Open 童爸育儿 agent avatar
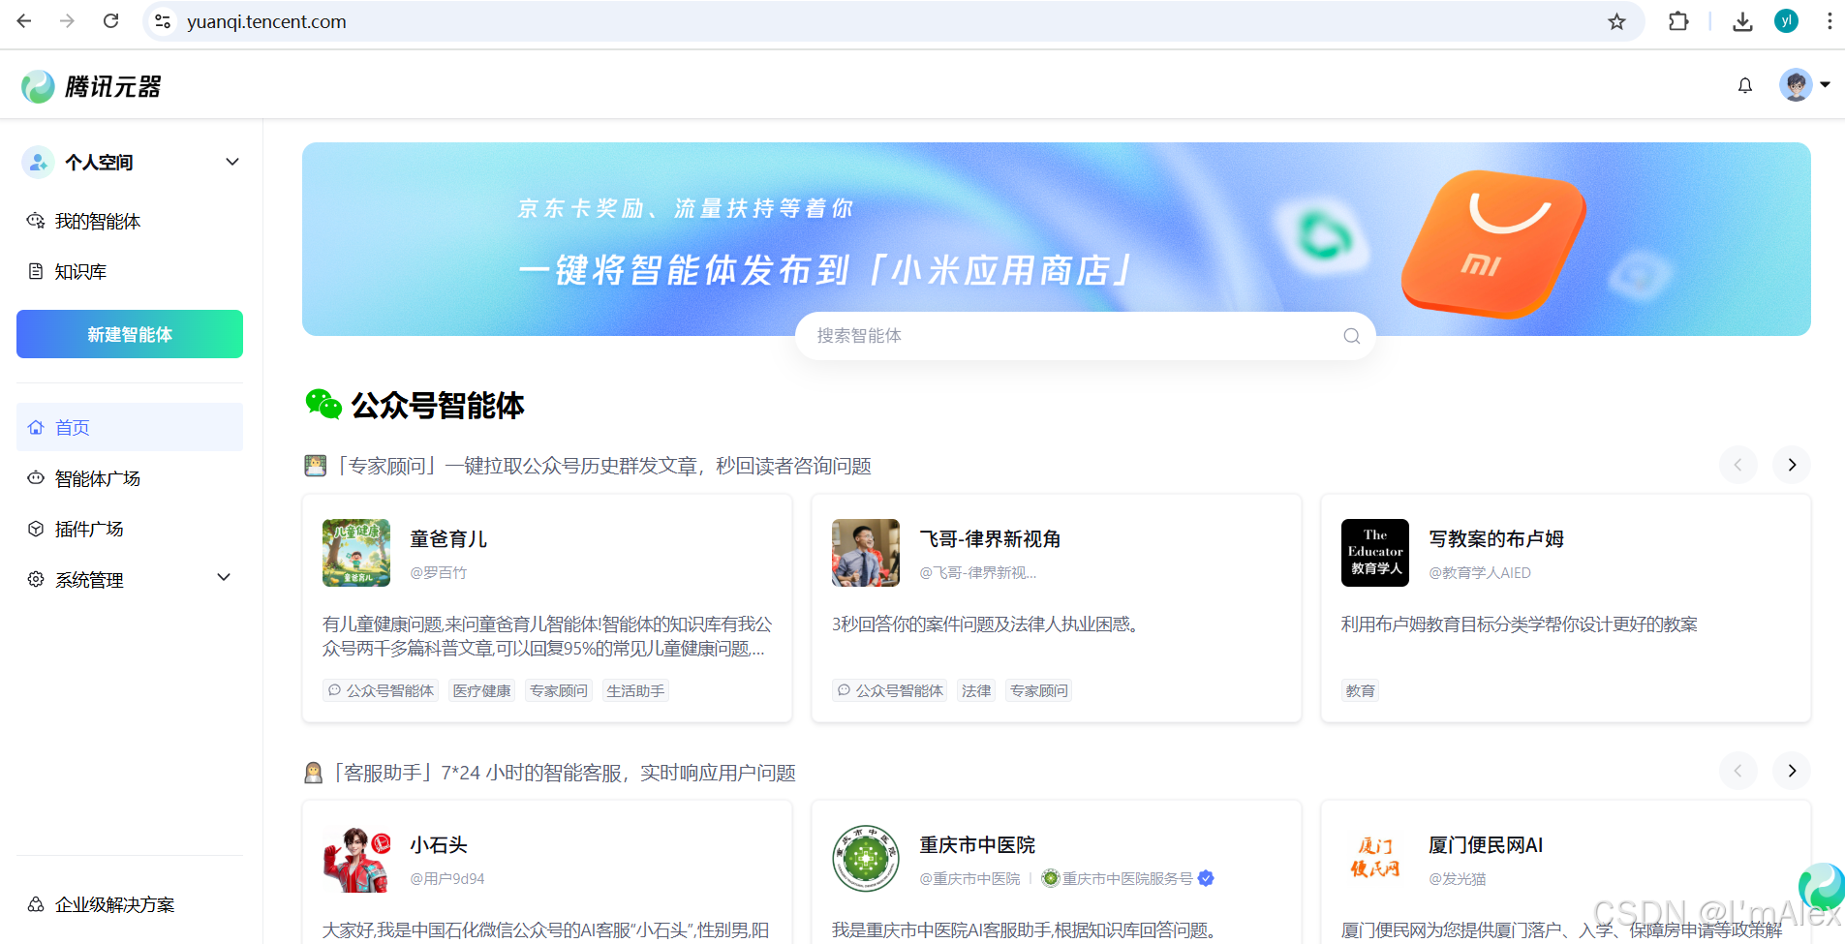Viewport: 1845px width, 944px height. click(x=356, y=553)
